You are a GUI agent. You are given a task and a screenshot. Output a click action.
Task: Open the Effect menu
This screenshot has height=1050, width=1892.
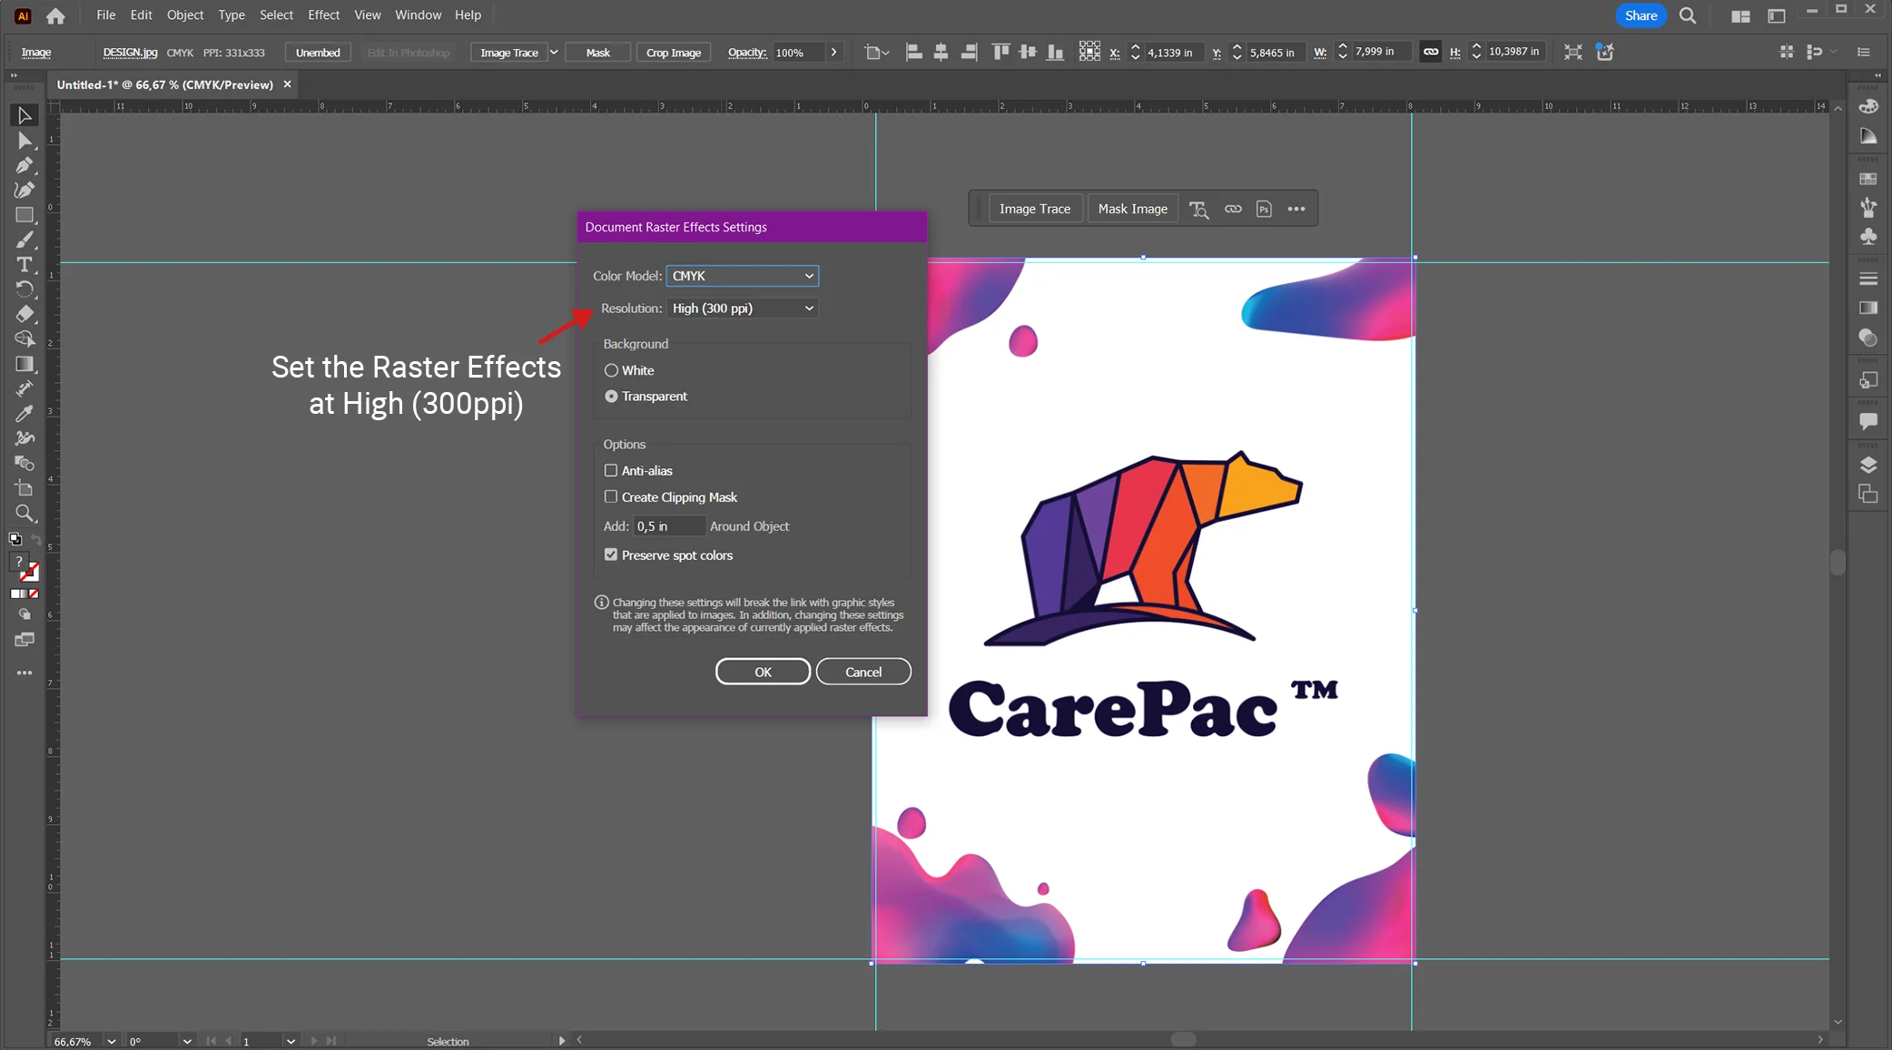[323, 15]
